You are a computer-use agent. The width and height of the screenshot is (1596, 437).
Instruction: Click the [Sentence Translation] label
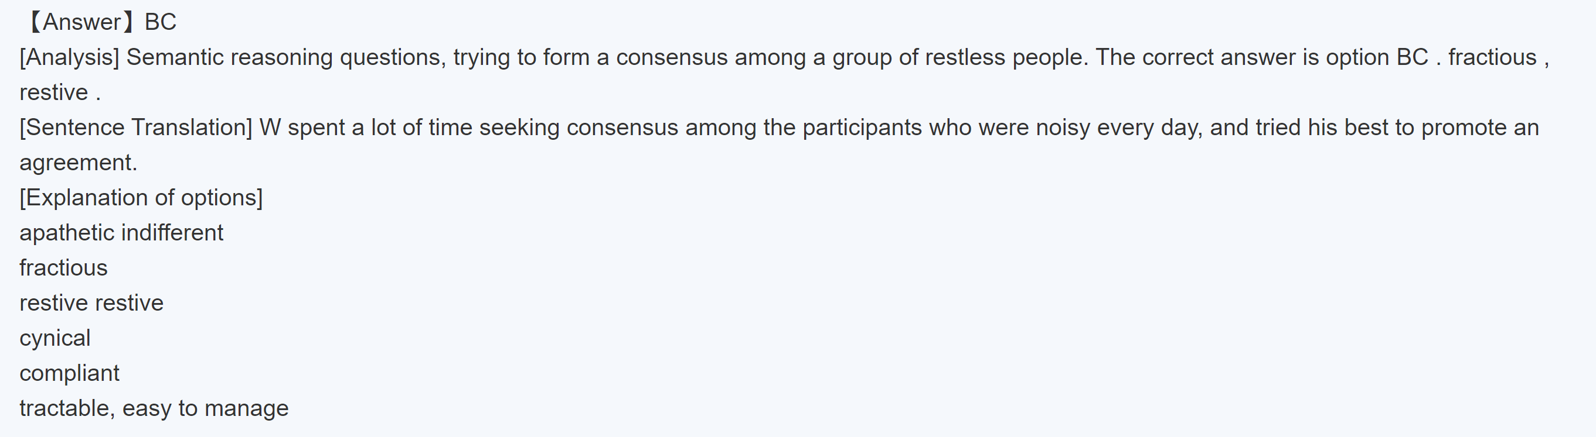click(135, 128)
